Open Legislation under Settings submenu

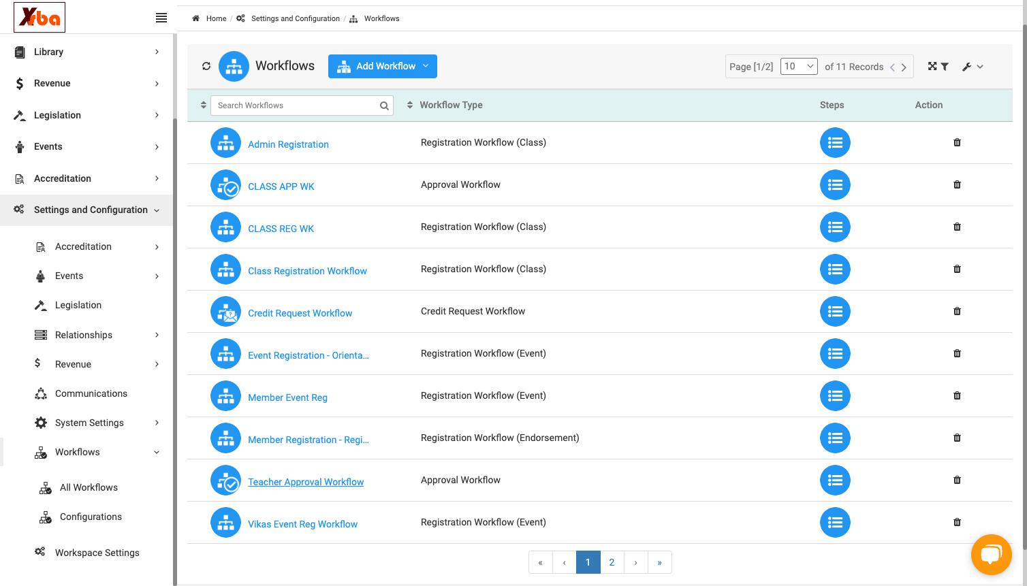[x=78, y=305]
